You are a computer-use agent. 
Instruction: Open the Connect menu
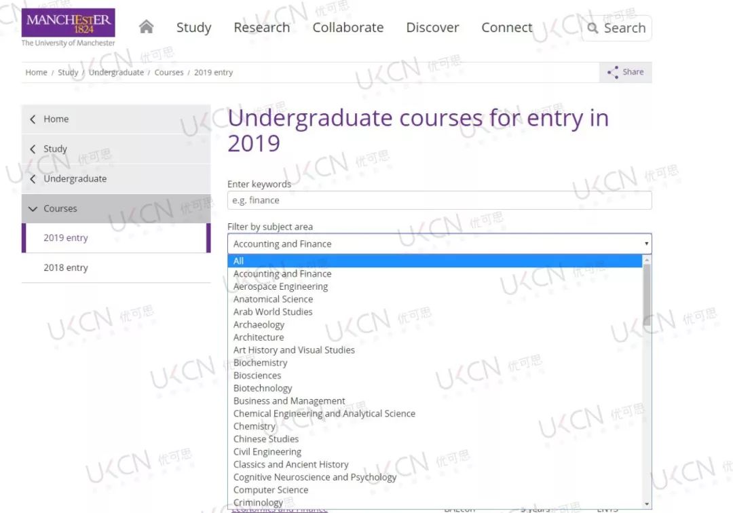point(507,28)
